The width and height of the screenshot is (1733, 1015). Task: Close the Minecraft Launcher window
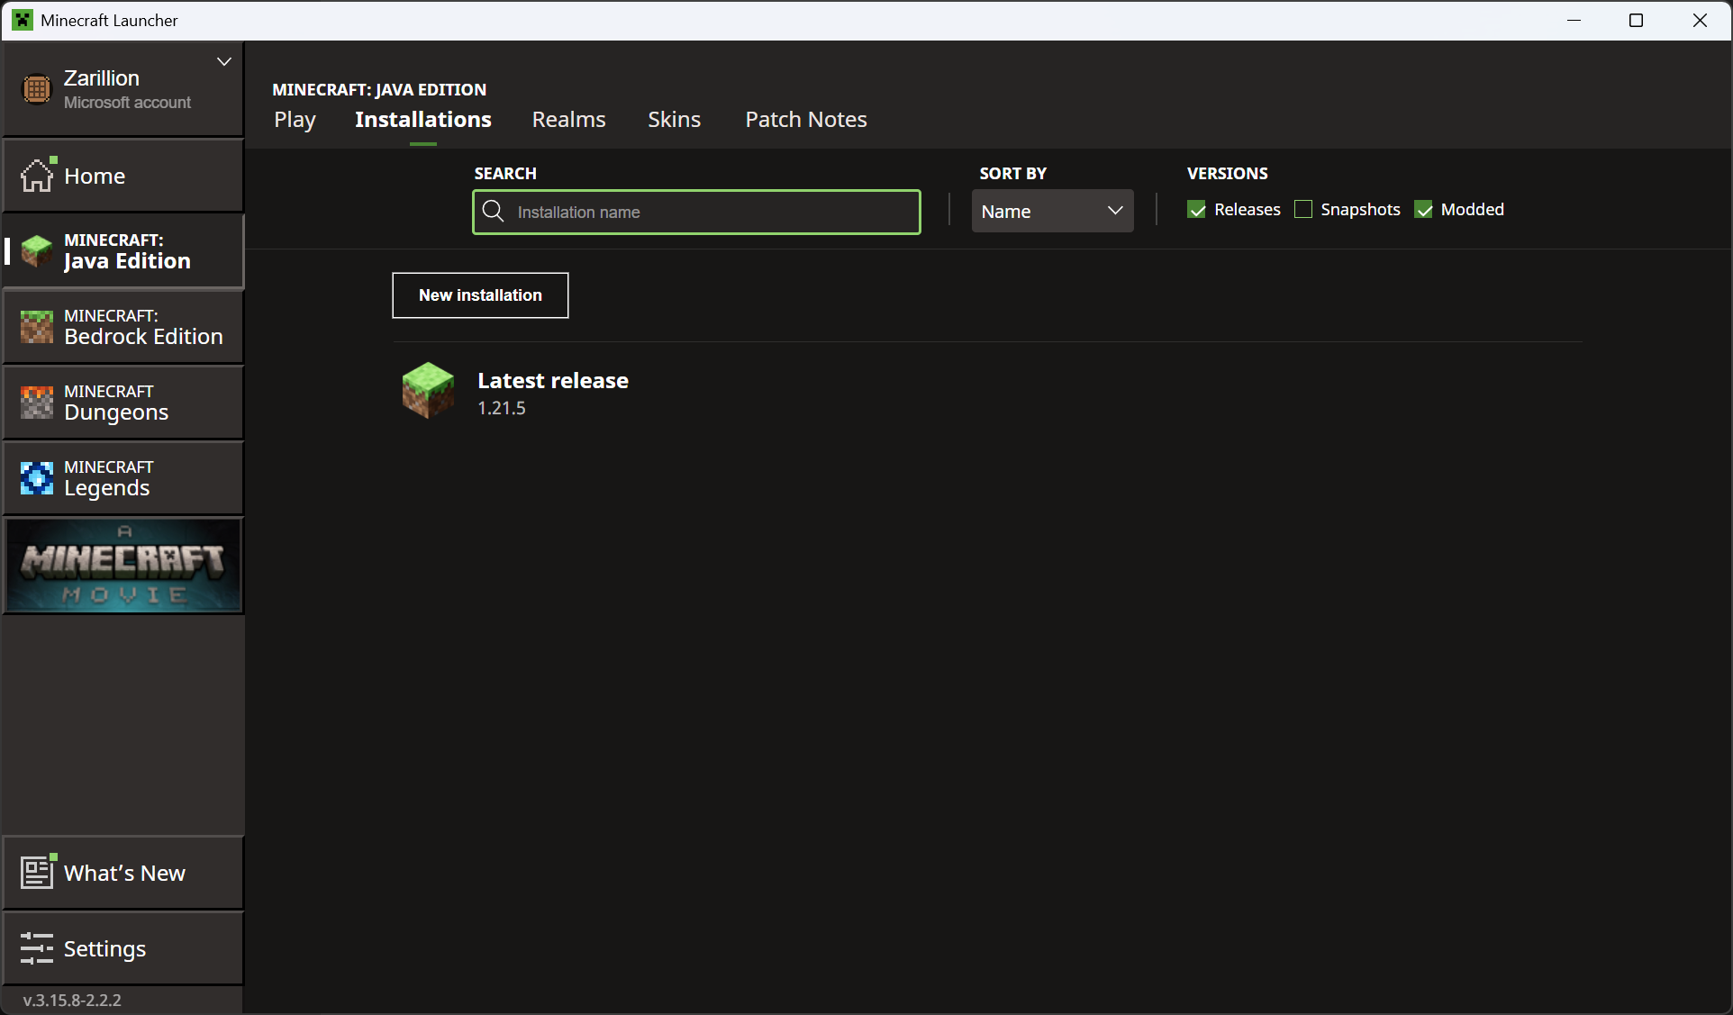(1700, 20)
